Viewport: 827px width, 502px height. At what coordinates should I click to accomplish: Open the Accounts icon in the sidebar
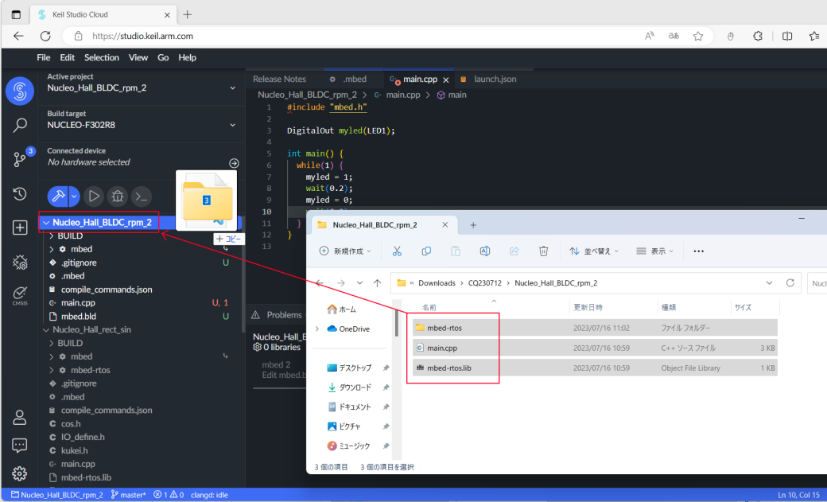pos(19,416)
